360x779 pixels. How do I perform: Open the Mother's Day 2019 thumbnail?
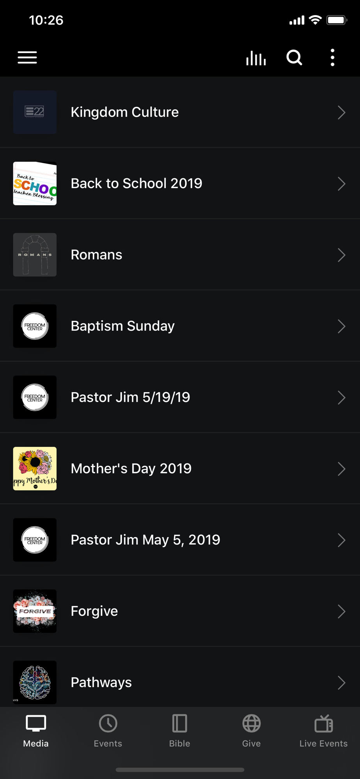(35, 469)
